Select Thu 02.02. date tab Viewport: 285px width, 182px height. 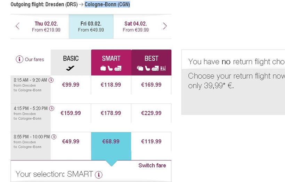46,26
